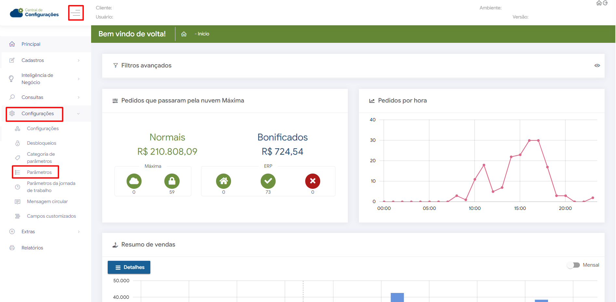
Task: Click the logout icon at top right
Action: [605, 3]
